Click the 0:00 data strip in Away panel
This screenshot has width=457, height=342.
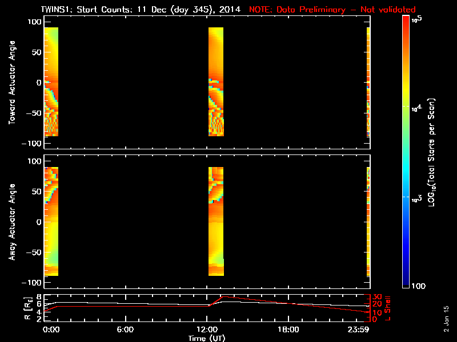[51, 222]
